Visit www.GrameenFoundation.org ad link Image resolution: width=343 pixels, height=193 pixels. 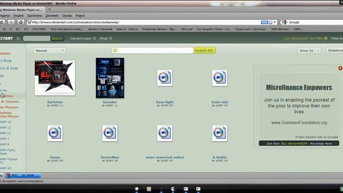pyautogui.click(x=299, y=123)
